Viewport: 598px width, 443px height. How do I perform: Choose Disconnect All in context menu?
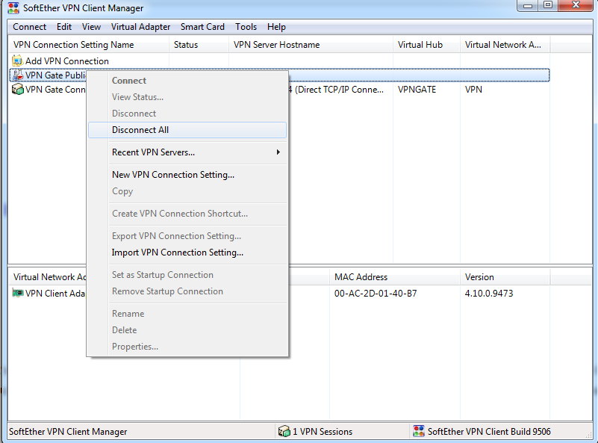(187, 130)
